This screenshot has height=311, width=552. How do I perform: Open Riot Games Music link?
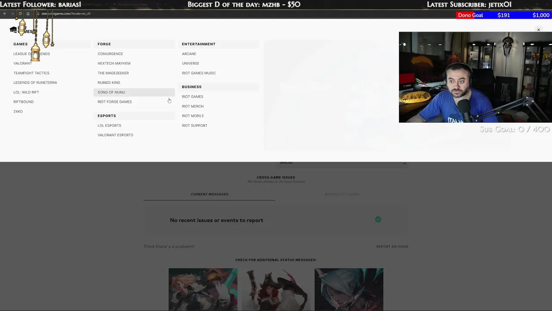tap(199, 73)
